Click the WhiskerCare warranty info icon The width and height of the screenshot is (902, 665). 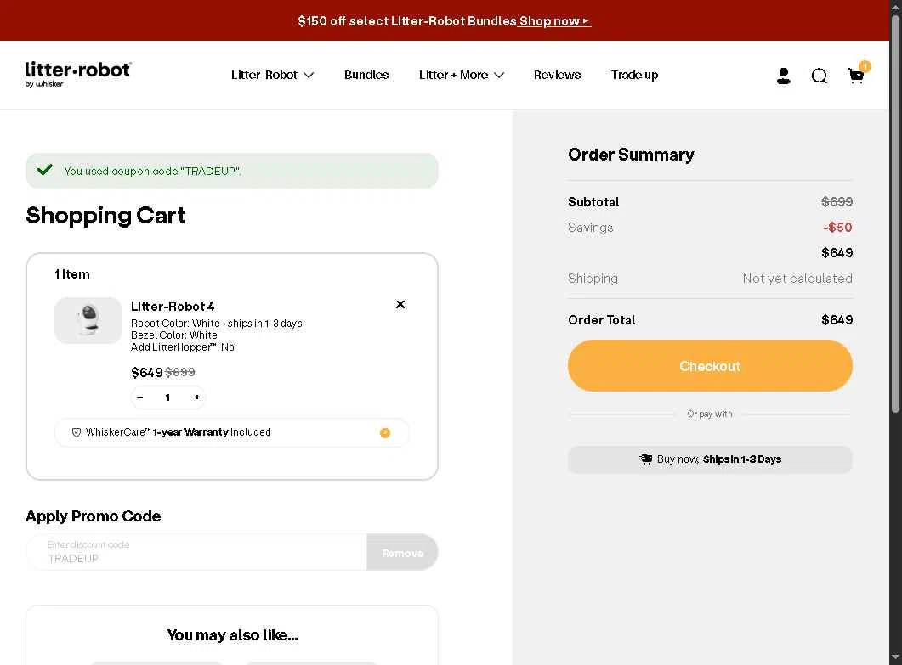click(385, 433)
